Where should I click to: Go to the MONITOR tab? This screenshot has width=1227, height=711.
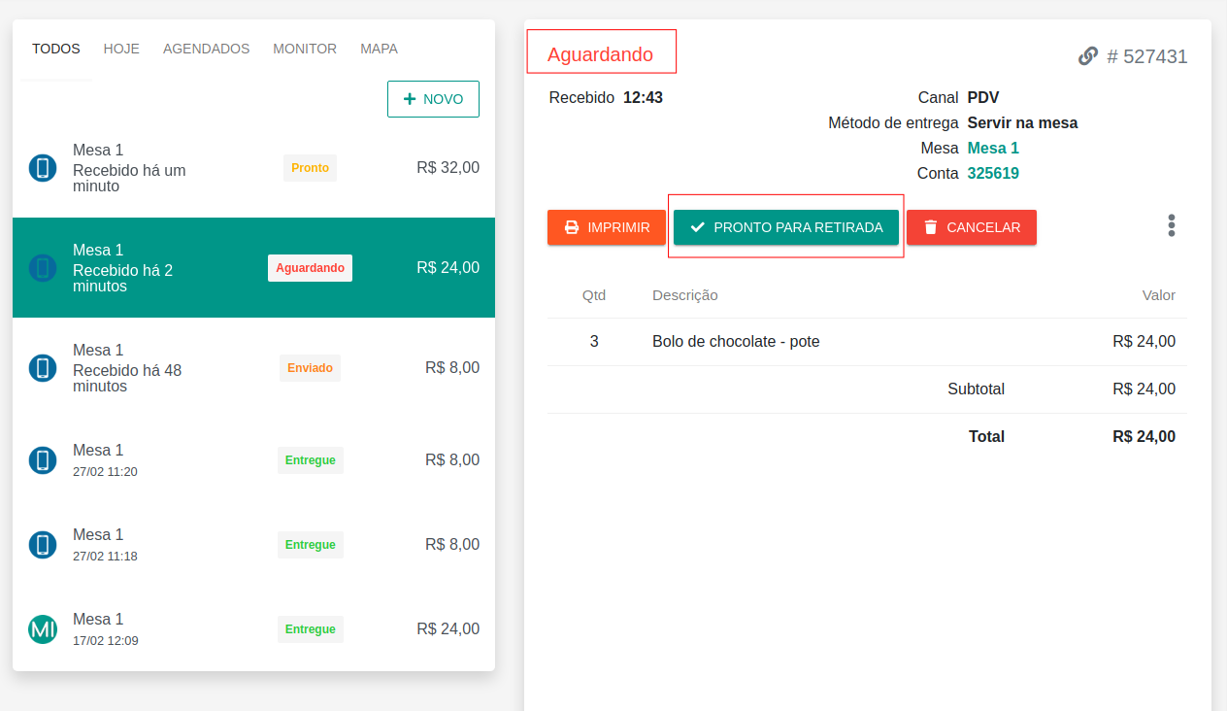pyautogui.click(x=305, y=49)
